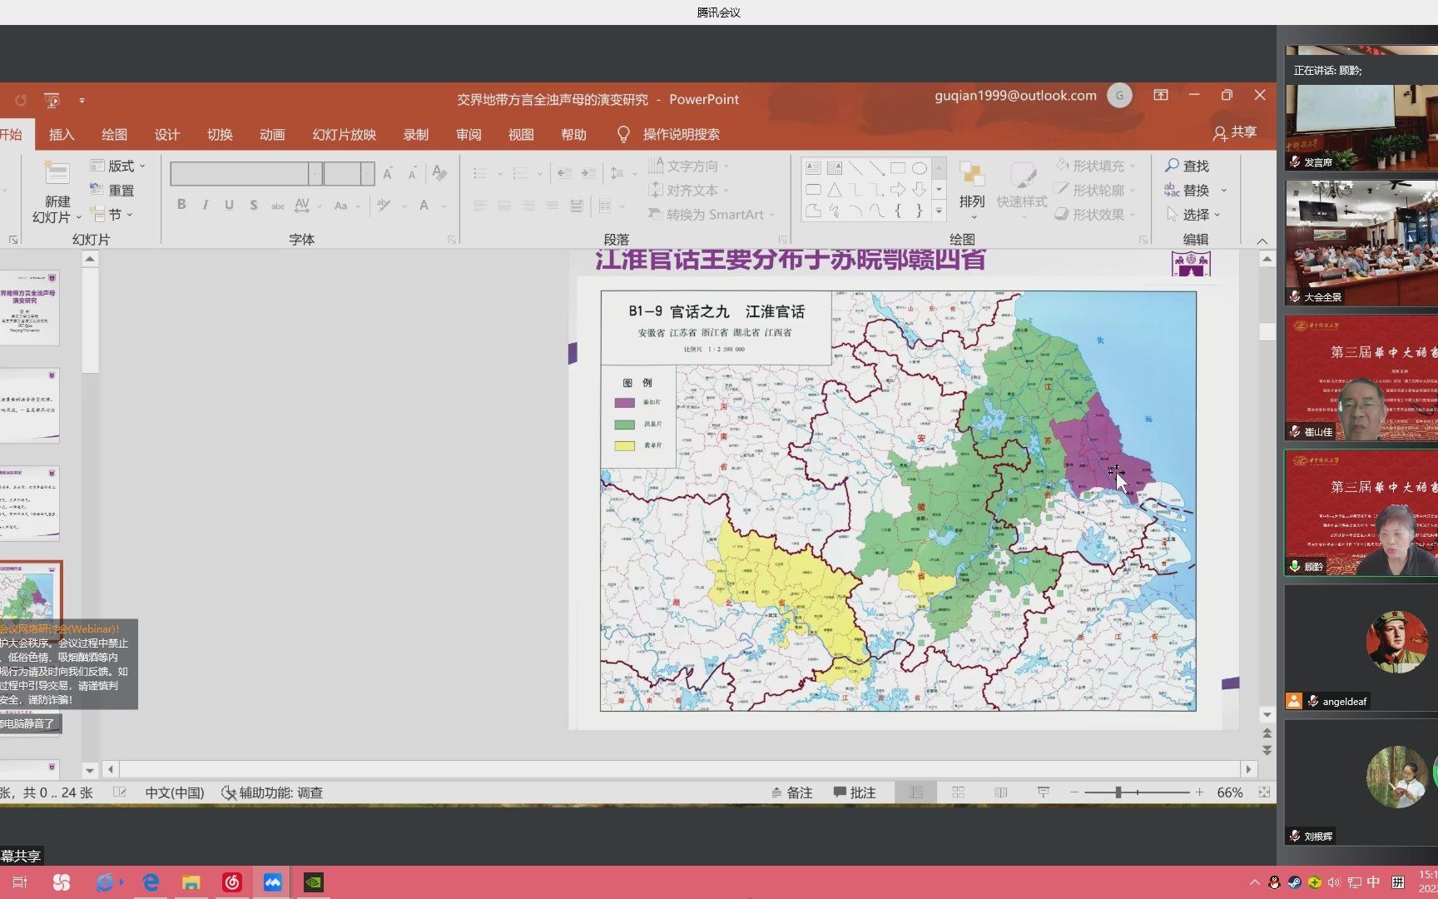
Task: Toggle bold formatting
Action: [x=181, y=205]
